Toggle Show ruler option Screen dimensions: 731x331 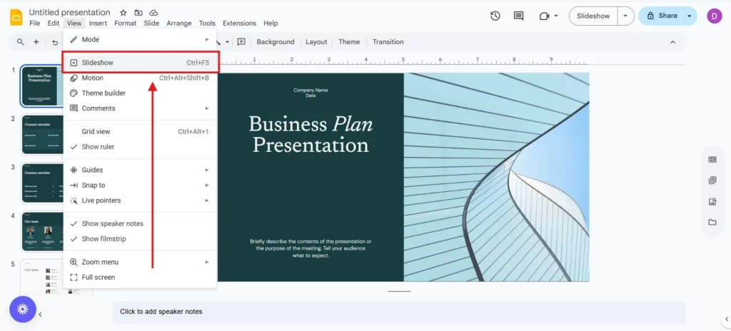coord(98,147)
